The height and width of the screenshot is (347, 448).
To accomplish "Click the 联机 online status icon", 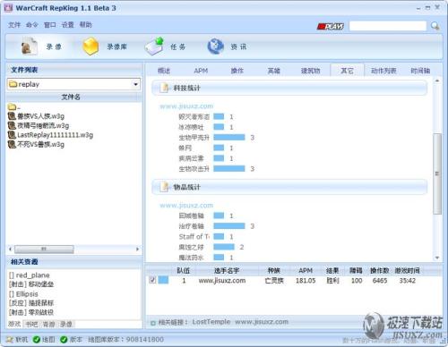I will click(x=10, y=340).
